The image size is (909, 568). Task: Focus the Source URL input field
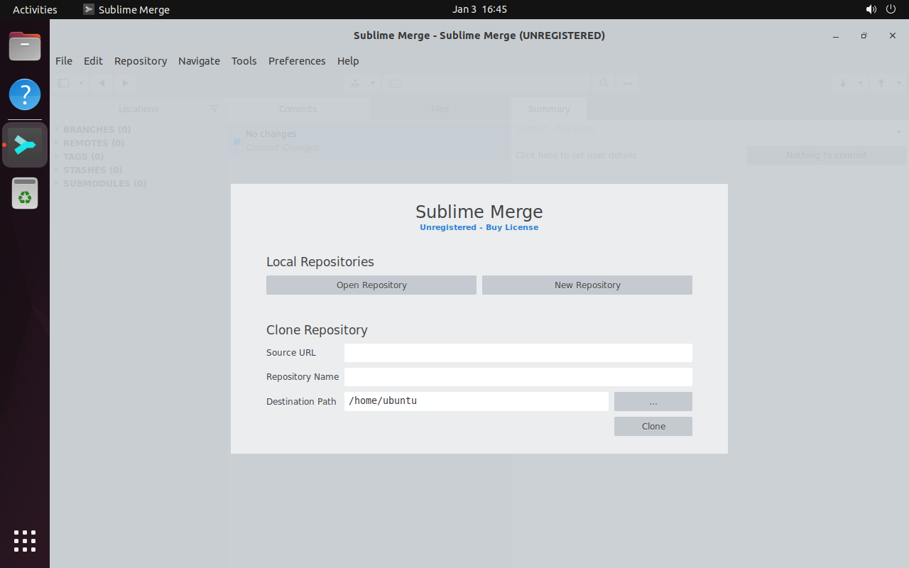[518, 353]
